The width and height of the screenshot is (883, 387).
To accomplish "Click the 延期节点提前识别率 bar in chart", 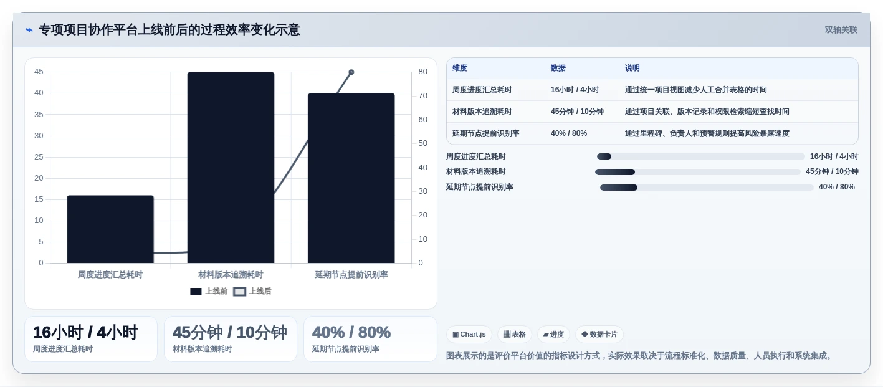I will (351, 178).
